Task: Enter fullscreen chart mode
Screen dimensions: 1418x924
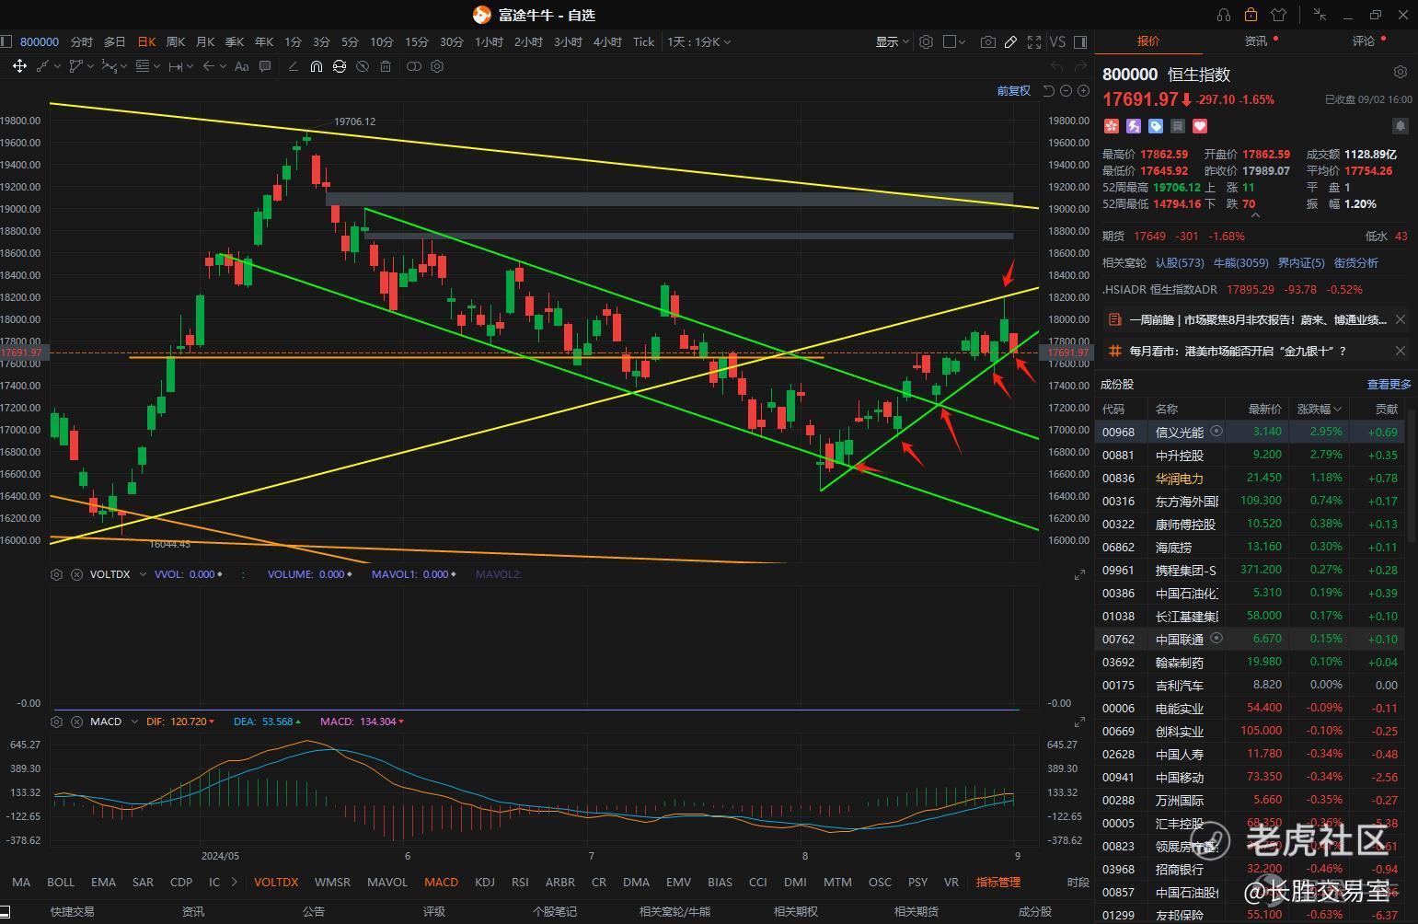Action: 1034,41
